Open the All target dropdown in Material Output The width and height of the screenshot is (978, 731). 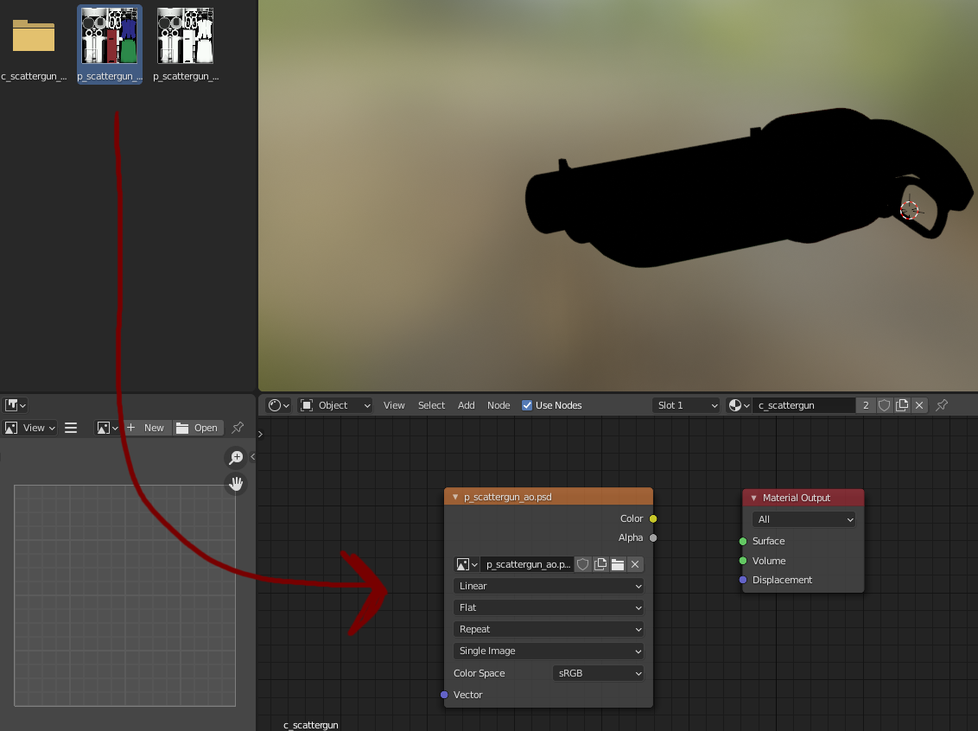[804, 519]
